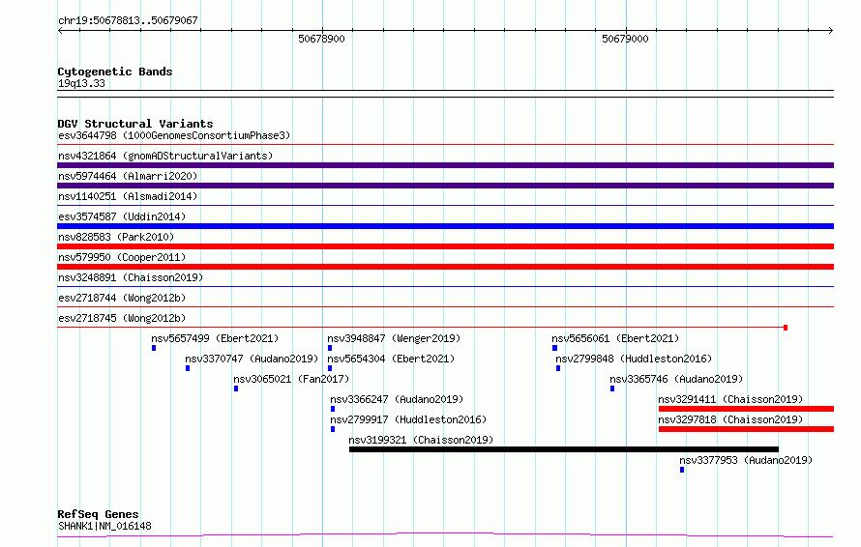Click the right arrow of the ruler
The width and height of the screenshot is (861, 547).
(831, 31)
